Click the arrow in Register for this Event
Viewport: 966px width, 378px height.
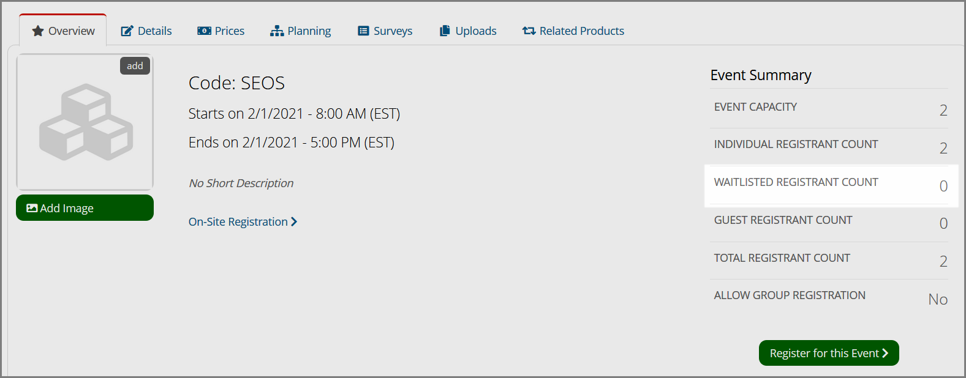pyautogui.click(x=885, y=353)
